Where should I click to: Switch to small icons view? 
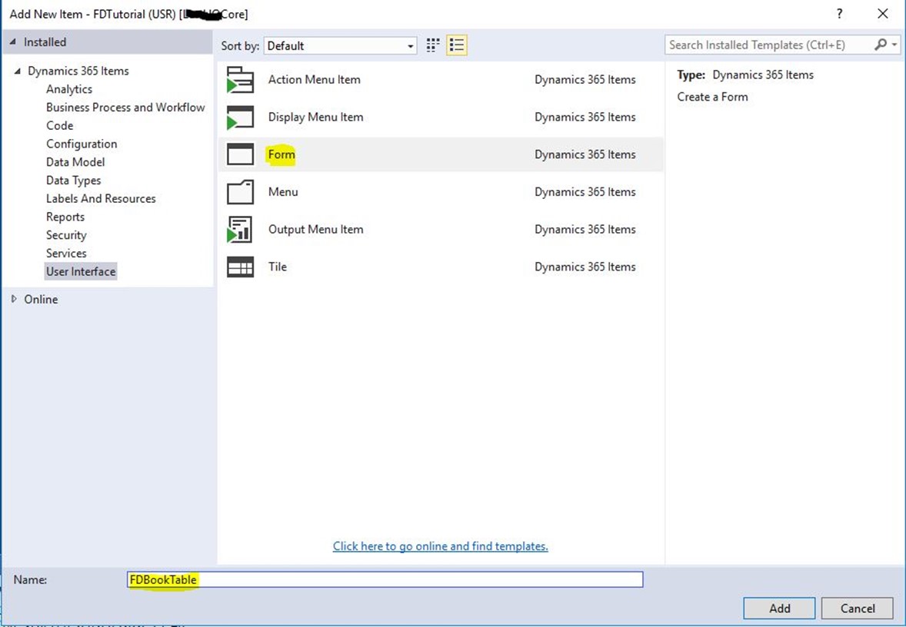click(x=433, y=45)
